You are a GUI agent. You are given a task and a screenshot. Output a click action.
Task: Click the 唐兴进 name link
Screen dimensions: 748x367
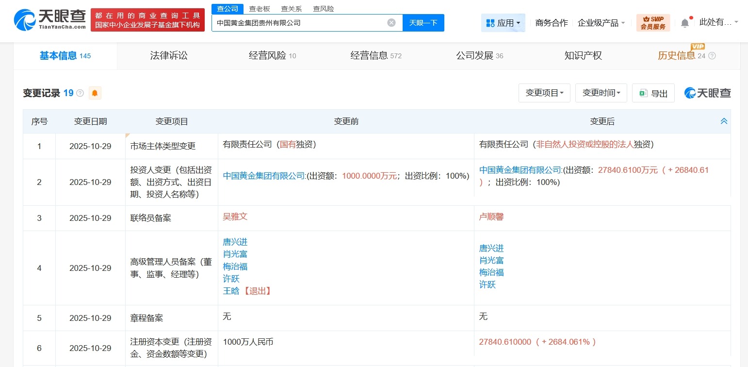pyautogui.click(x=236, y=241)
